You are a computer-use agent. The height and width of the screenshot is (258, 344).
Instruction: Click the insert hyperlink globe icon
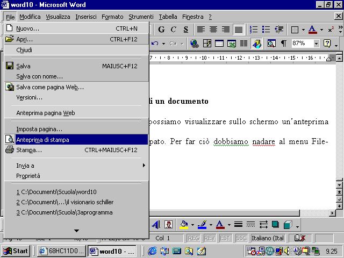tap(195, 44)
